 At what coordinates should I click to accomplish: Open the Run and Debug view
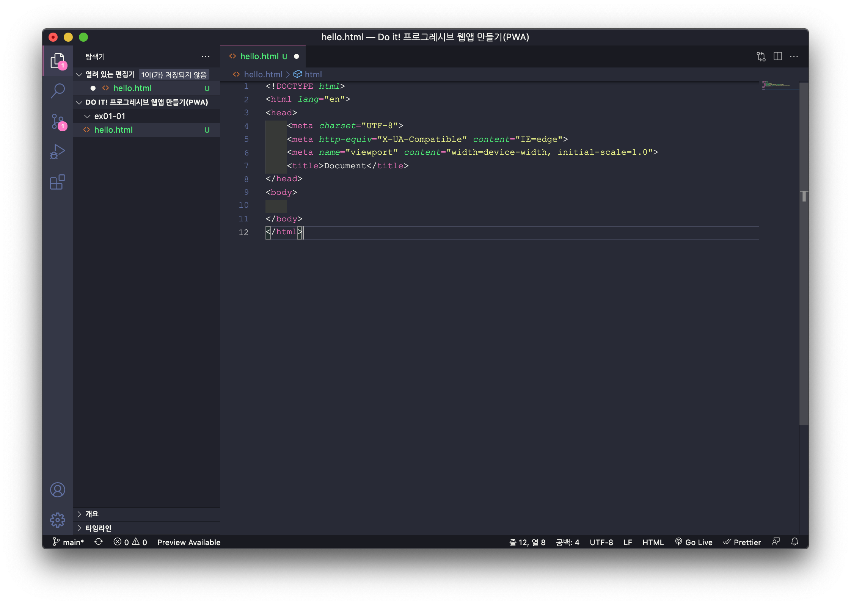tap(58, 152)
